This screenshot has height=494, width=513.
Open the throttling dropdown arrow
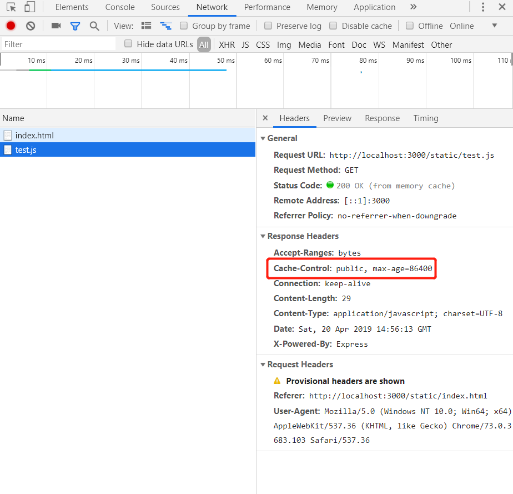point(495,26)
